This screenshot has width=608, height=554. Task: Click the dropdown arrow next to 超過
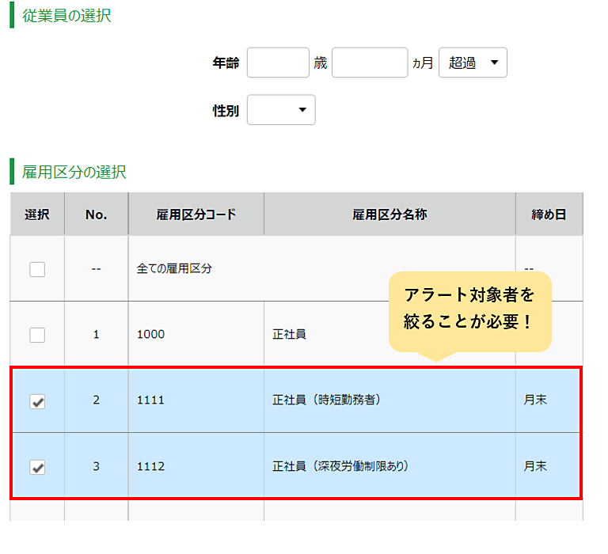pyautogui.click(x=494, y=63)
